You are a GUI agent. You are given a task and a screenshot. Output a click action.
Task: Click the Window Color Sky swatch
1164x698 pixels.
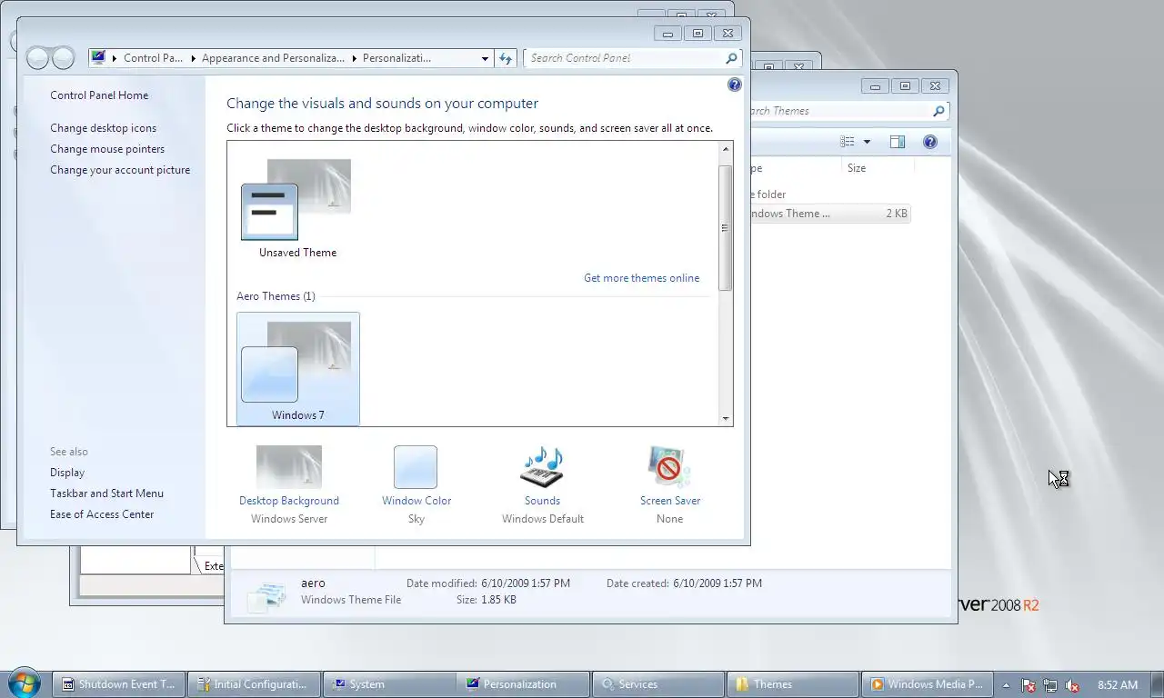[416, 467]
